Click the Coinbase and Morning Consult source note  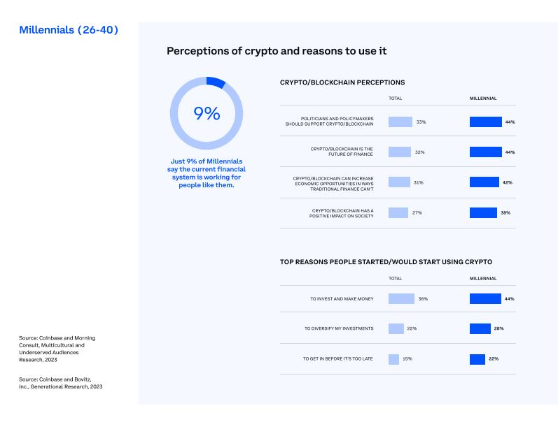click(x=57, y=350)
